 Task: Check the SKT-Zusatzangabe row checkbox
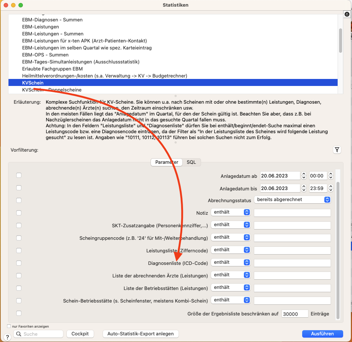click(19, 225)
